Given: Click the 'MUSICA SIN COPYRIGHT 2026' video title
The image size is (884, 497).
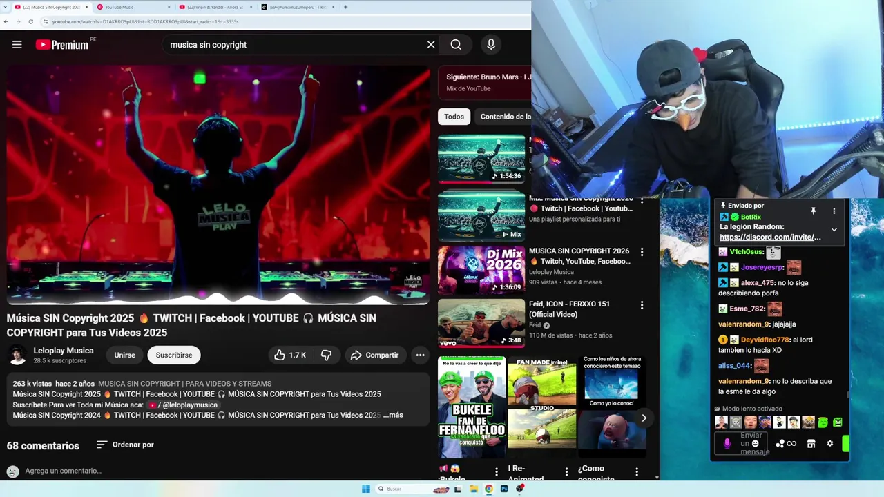Looking at the screenshot, I should click(x=579, y=256).
